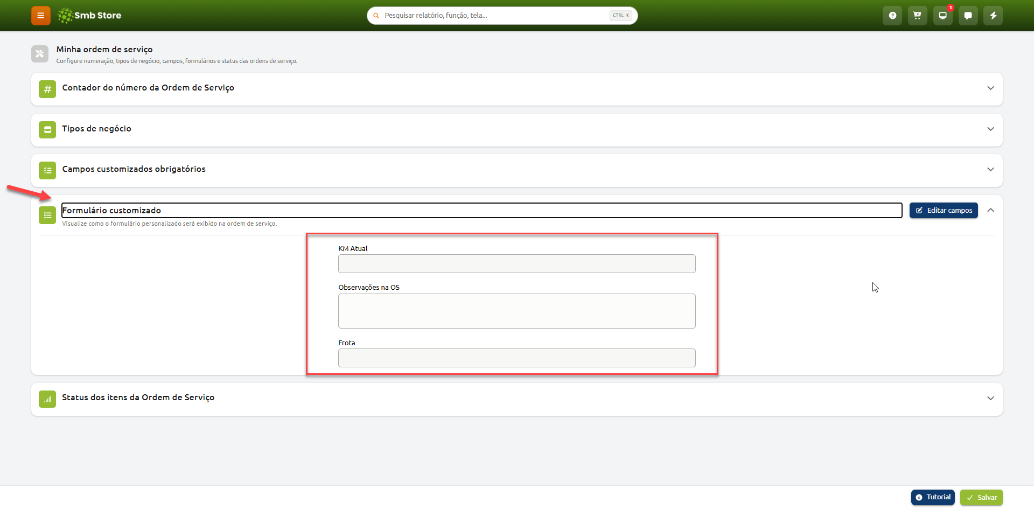Click the Campos customizados obrigatórios list icon
The image size is (1034, 509).
tap(47, 170)
